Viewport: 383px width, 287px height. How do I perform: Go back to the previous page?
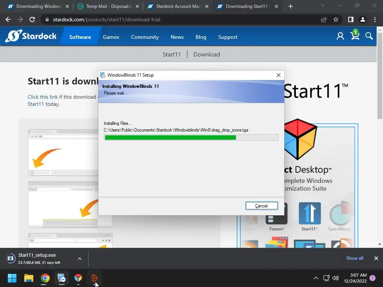[x=8, y=19]
